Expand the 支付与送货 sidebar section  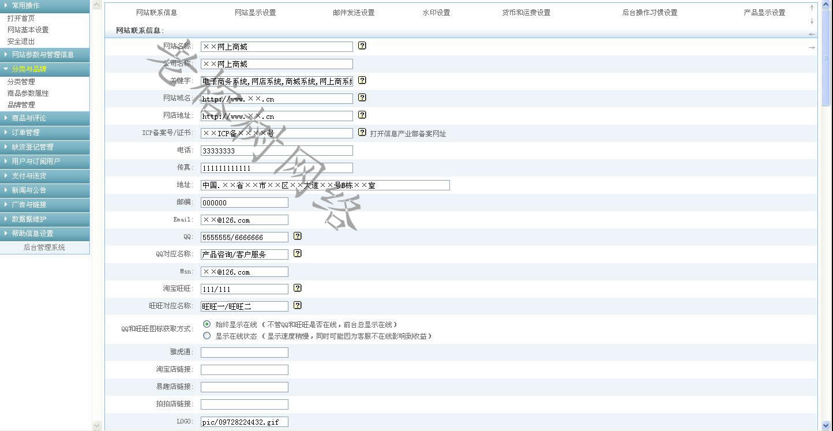pos(45,176)
